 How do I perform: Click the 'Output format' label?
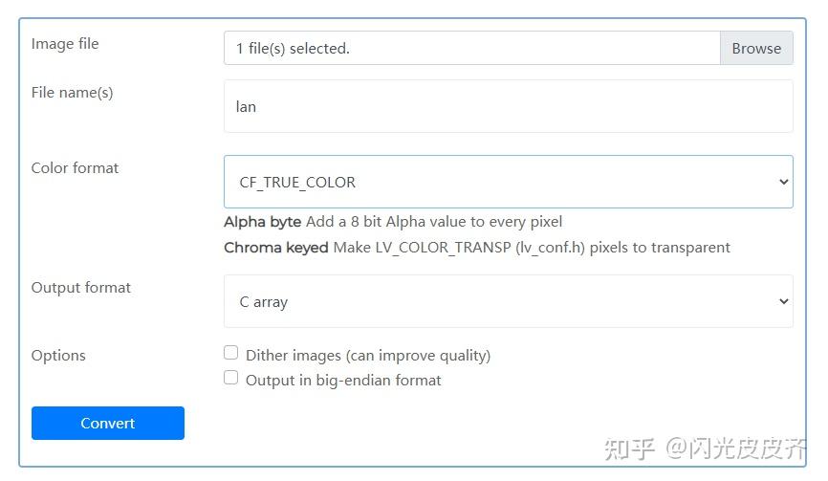[x=81, y=287]
